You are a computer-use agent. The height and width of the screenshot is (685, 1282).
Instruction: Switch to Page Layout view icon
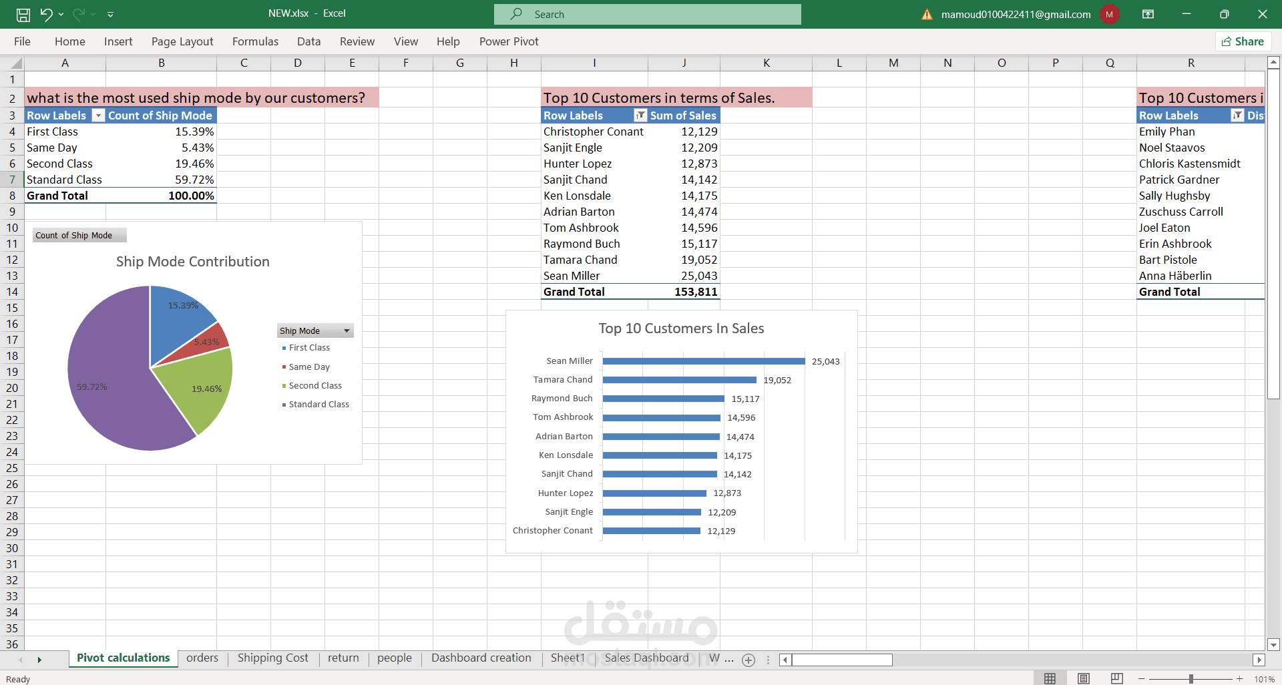(x=1084, y=678)
